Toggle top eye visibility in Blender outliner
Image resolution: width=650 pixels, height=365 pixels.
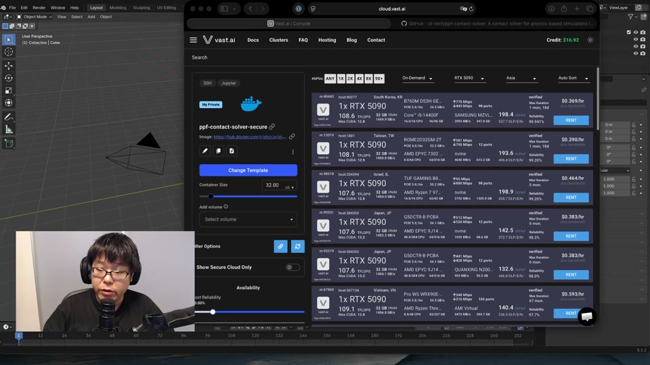pyautogui.click(x=636, y=32)
